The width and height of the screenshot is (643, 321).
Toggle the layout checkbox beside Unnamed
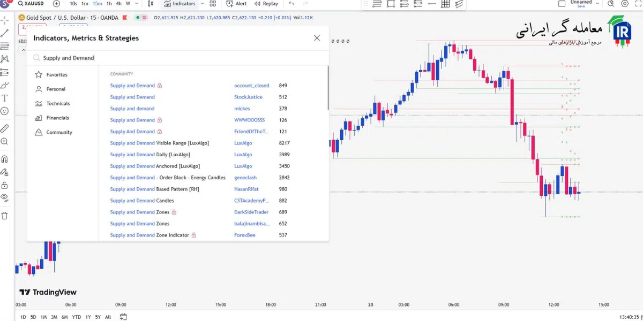pos(562,4)
